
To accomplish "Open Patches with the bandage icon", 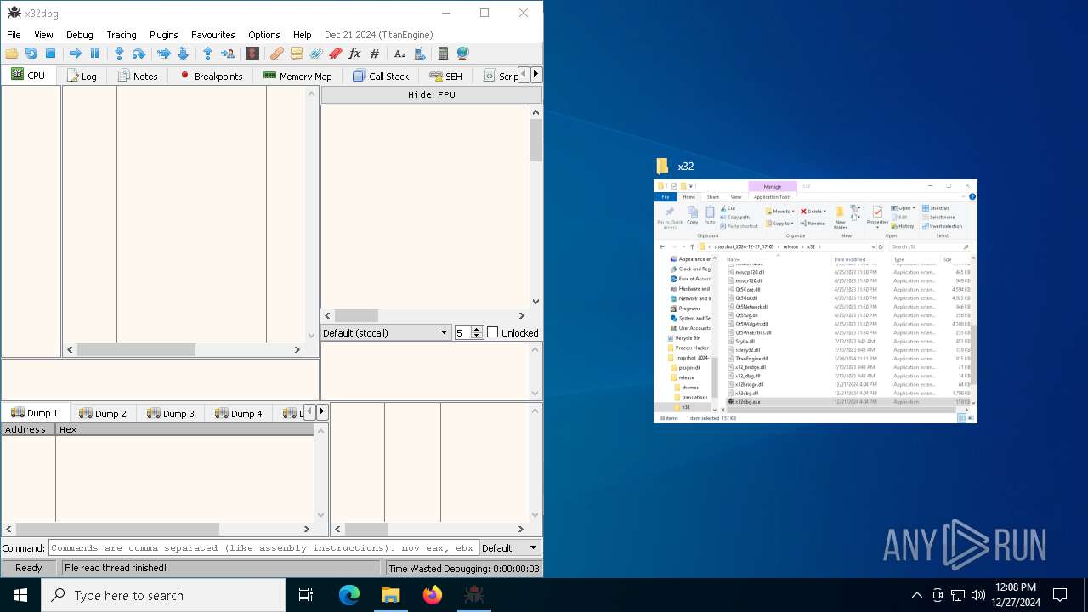I will coord(277,54).
